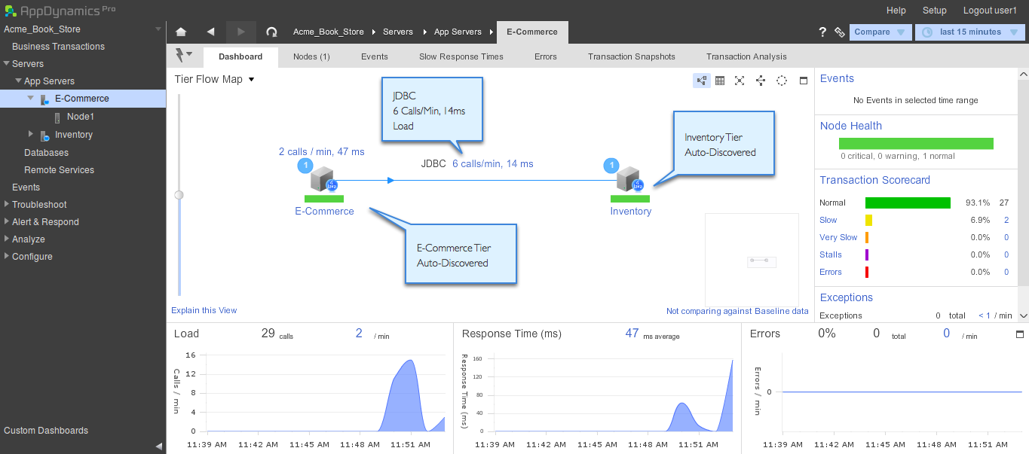Open the Transaction Analysis tab
The width and height of the screenshot is (1029, 454).
pos(746,56)
